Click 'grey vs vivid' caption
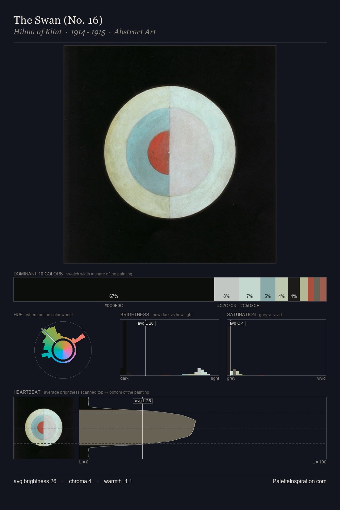The image size is (340, 510). click(270, 315)
